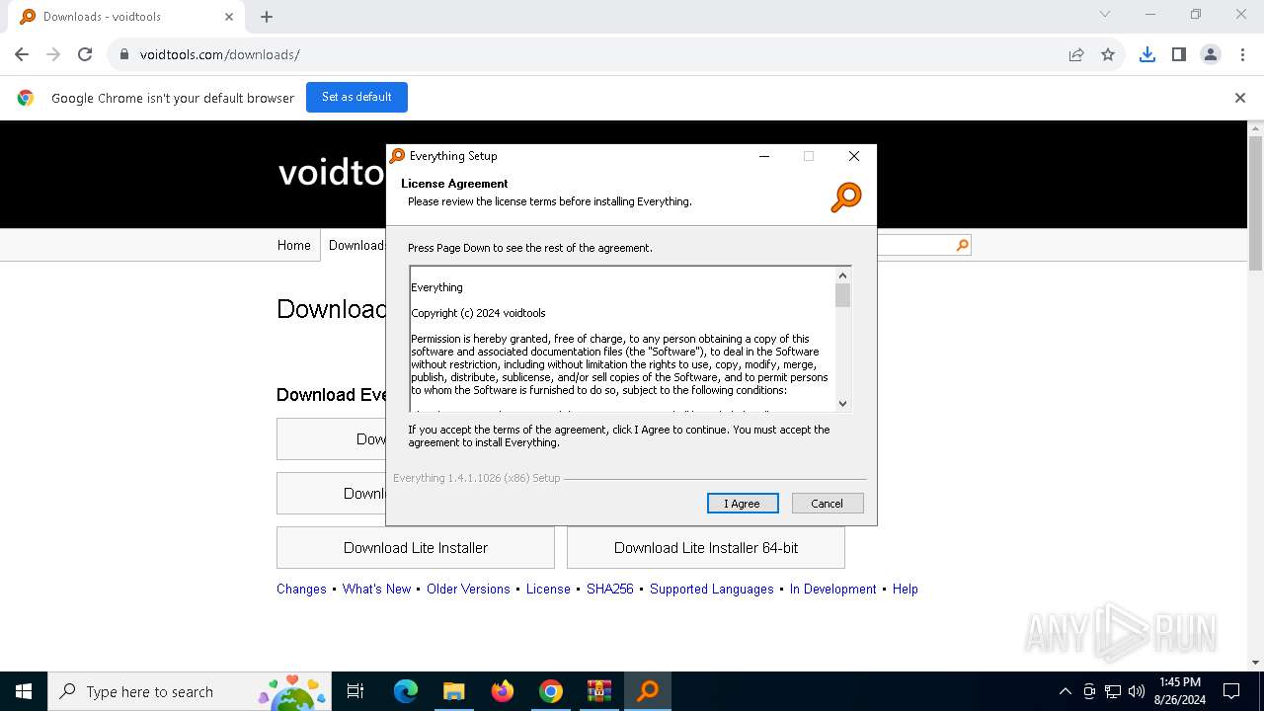
Task: Open WinRAR from taskbar
Action: (598, 691)
